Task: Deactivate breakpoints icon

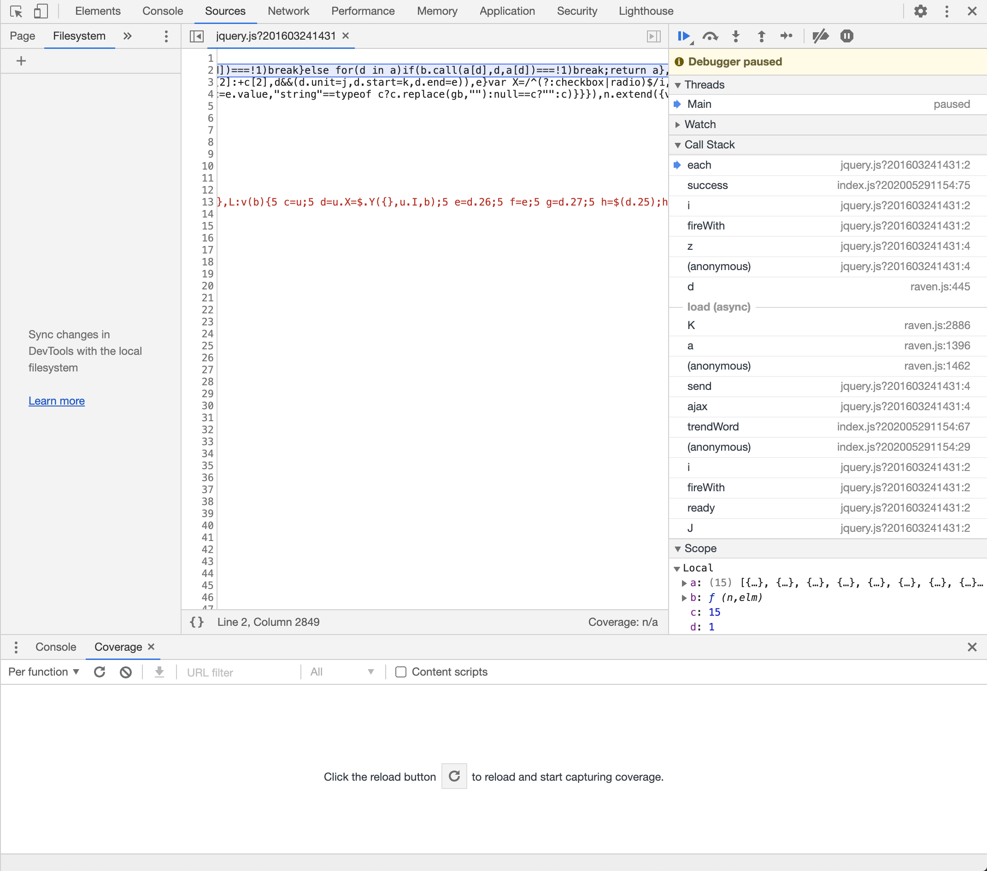Action: click(x=820, y=36)
